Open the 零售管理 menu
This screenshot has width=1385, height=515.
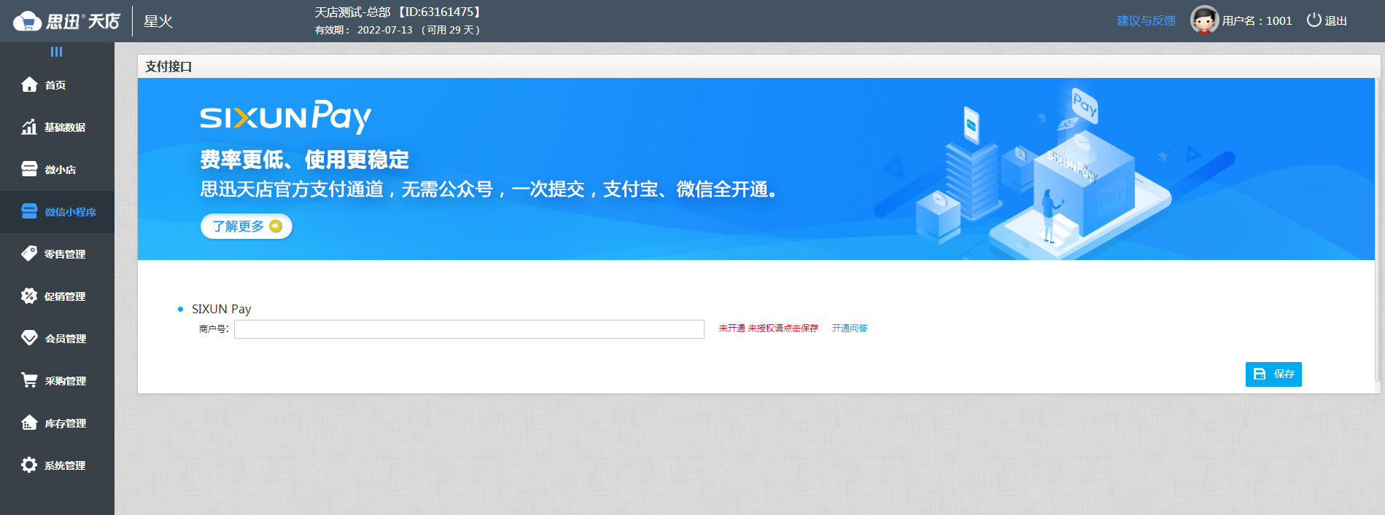click(57, 253)
